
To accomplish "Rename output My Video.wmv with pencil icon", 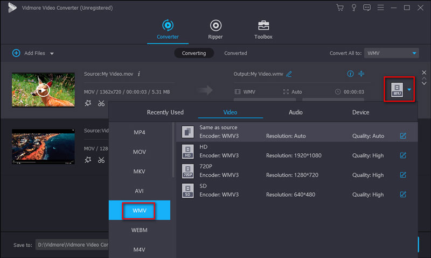I will pyautogui.click(x=289, y=74).
